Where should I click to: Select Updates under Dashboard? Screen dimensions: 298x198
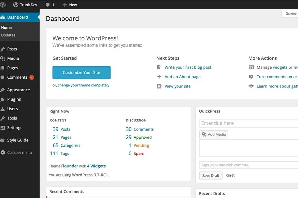(8, 35)
